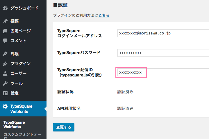The height and width of the screenshot is (139, 209).
Task: Click the sliders icon beside 設定
Action: tap(5, 93)
